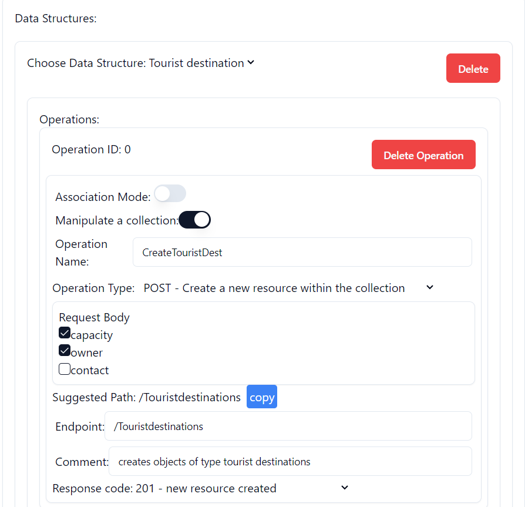Screen dimensions: 525x507
Task: Click the Delete Operation button
Action: coord(423,155)
